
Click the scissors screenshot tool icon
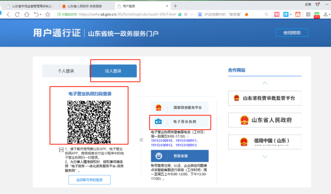(x=325, y=14)
